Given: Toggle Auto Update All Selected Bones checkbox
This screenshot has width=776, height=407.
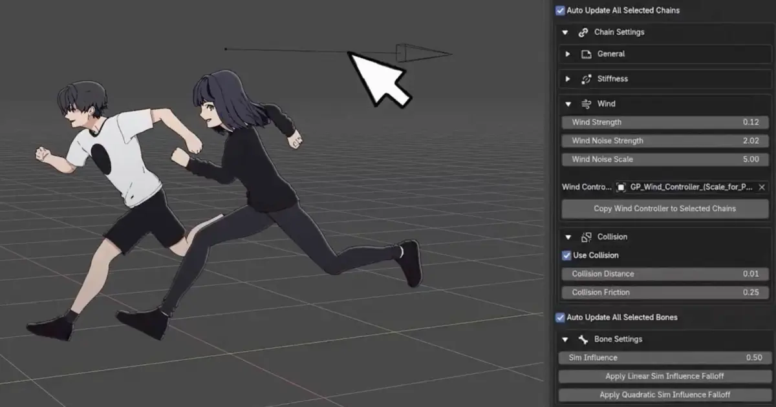Looking at the screenshot, I should 560,318.
